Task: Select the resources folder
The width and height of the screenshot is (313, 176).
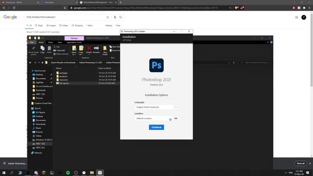Action: (x=64, y=80)
